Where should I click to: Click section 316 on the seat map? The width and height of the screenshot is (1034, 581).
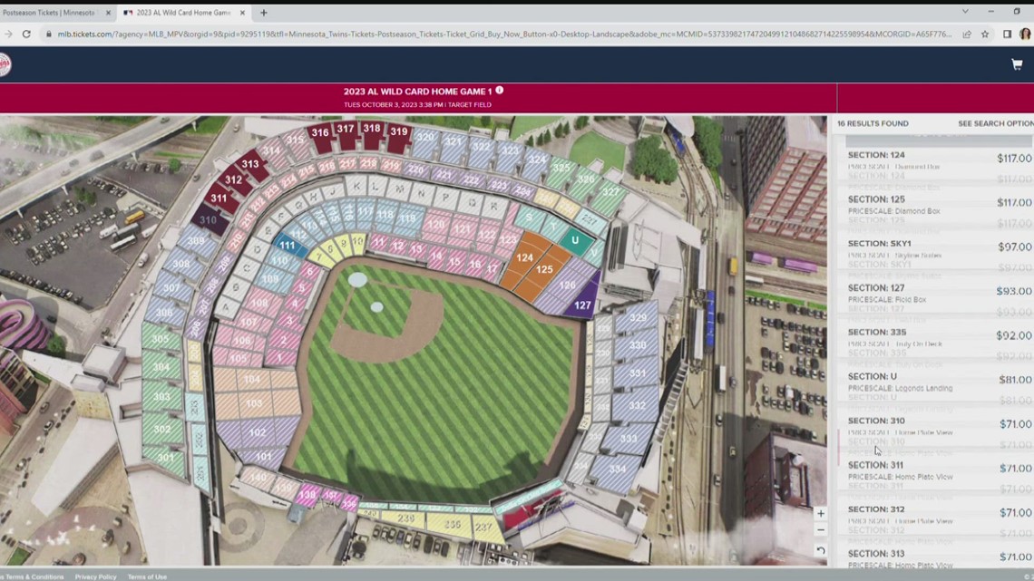click(x=321, y=136)
